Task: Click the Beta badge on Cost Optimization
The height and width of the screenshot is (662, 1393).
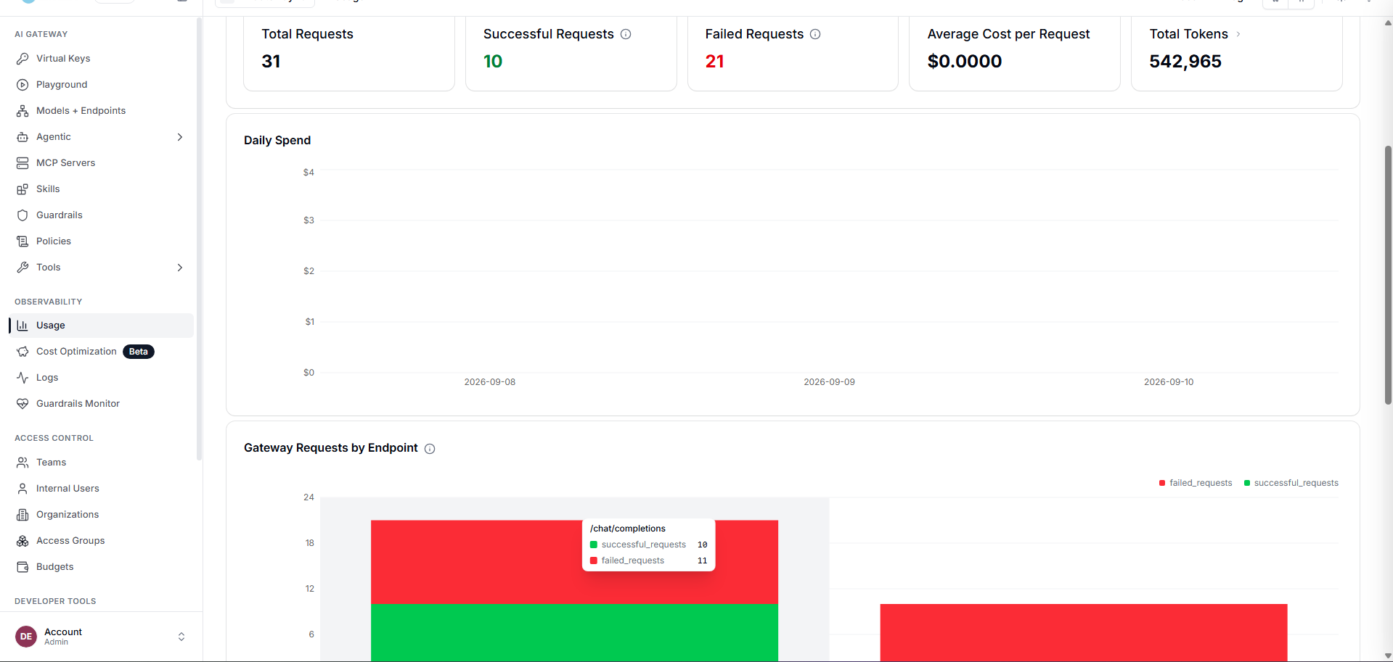Action: click(139, 352)
